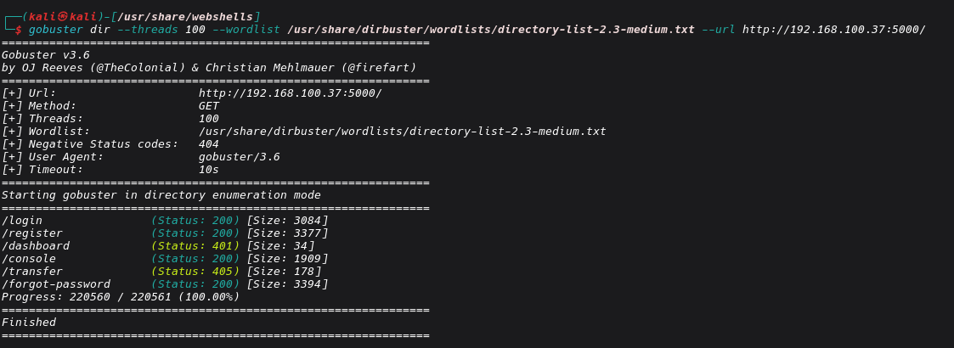Click the Finished status text
The image size is (954, 348).
[29, 323]
